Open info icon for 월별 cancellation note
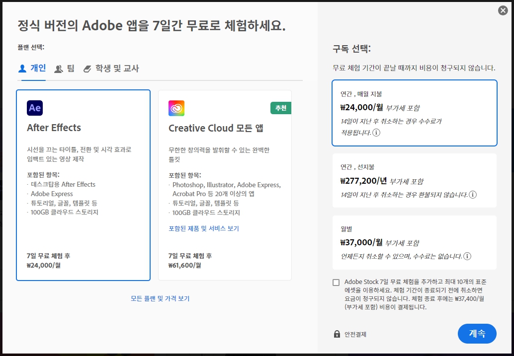This screenshot has width=514, height=356. click(467, 256)
